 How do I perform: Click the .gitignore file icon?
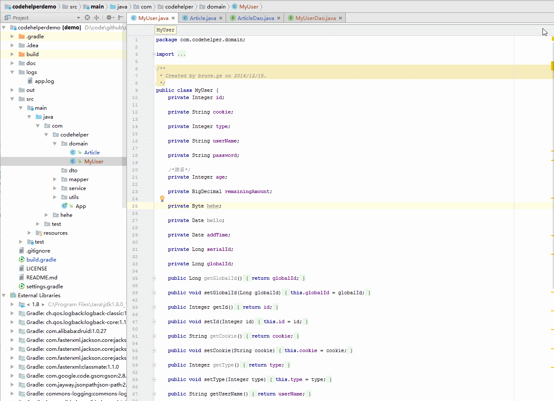tap(22, 250)
